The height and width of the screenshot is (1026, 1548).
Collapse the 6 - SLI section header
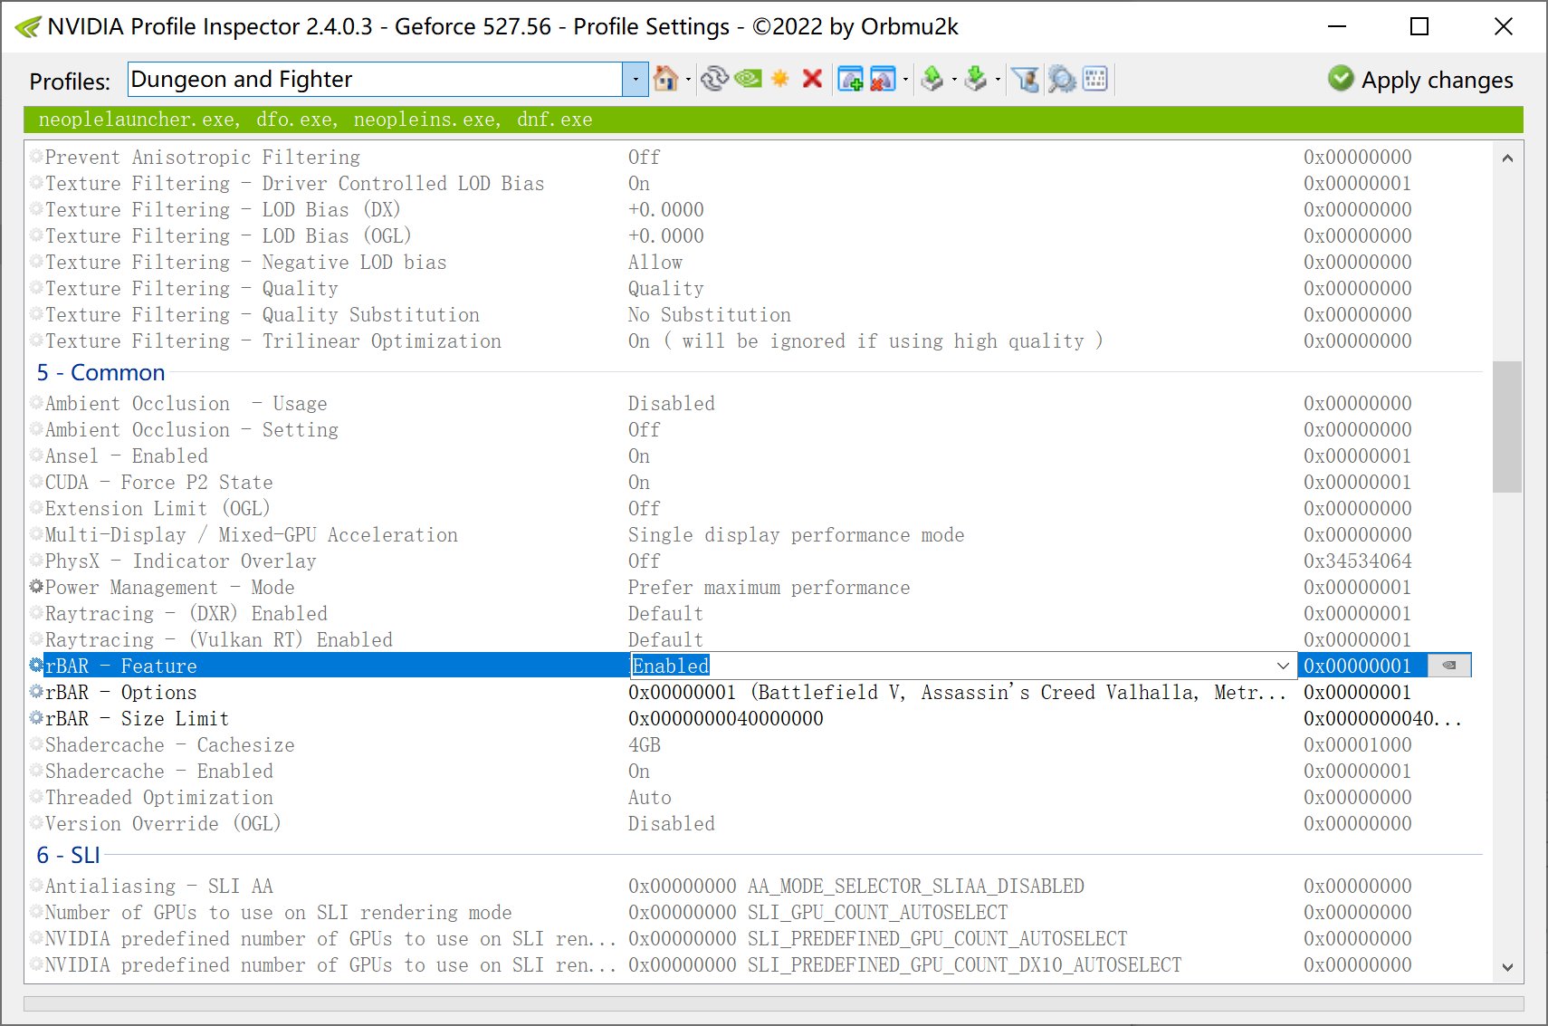(x=68, y=855)
